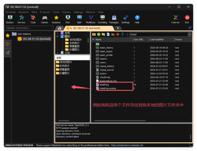Open the X server menu
This screenshot has width=197, height=151.
pos(45,12)
